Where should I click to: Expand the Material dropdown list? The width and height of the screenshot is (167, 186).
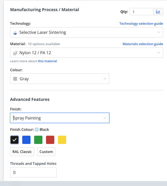coord(86,53)
